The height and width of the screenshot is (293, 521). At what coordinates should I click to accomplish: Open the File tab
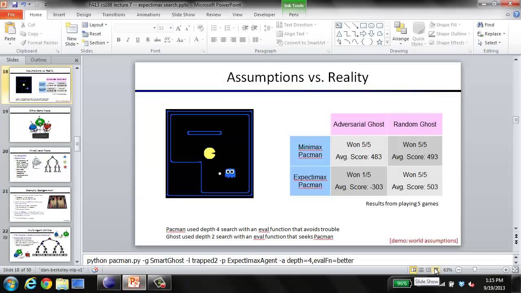point(11,15)
